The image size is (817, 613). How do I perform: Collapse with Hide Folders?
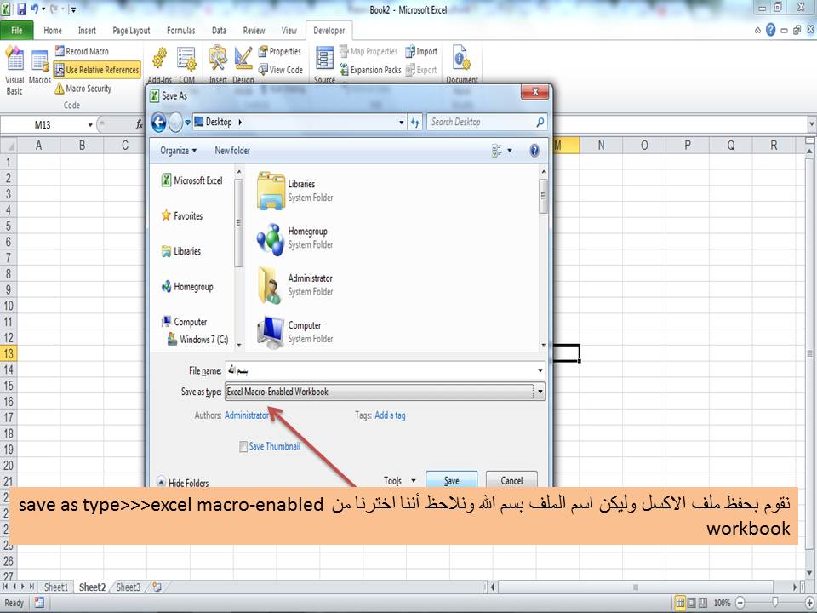point(183,483)
